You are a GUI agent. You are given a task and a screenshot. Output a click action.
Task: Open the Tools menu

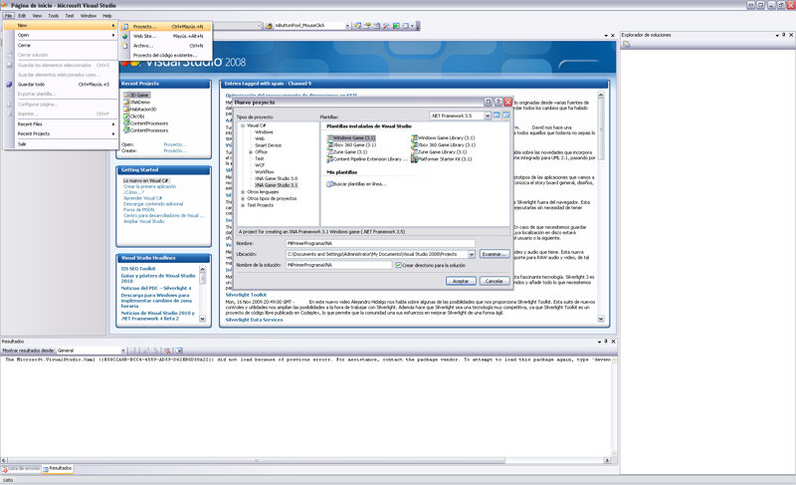(54, 16)
